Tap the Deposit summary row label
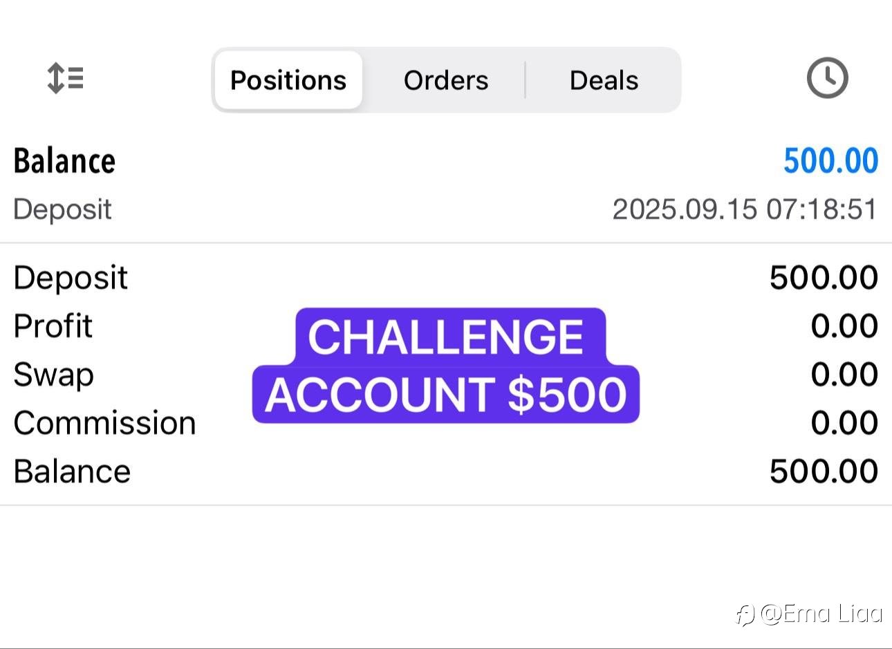Image resolution: width=892 pixels, height=649 pixels. pyautogui.click(x=71, y=278)
